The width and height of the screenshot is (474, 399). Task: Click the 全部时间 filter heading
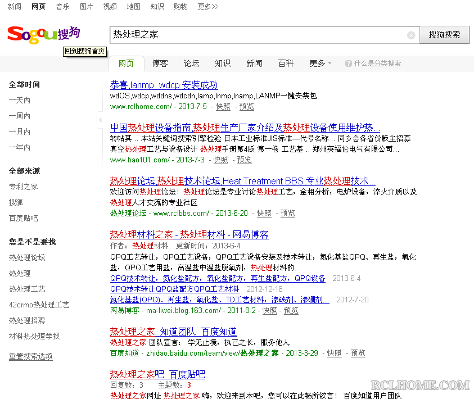tap(24, 84)
